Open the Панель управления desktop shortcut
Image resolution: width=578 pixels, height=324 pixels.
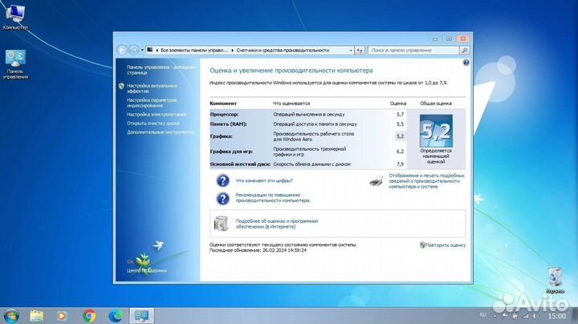[15, 64]
